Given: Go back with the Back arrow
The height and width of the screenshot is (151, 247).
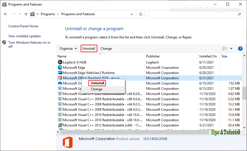Looking at the screenshot, I should [6, 14].
